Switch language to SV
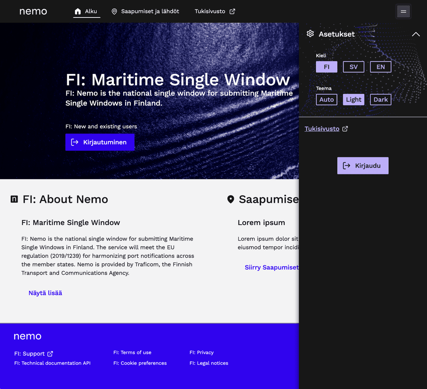427x389 pixels. tap(353, 67)
